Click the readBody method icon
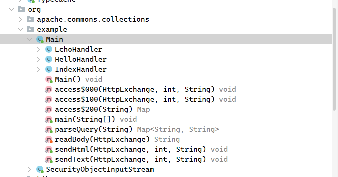The image size is (338, 177). [49, 139]
